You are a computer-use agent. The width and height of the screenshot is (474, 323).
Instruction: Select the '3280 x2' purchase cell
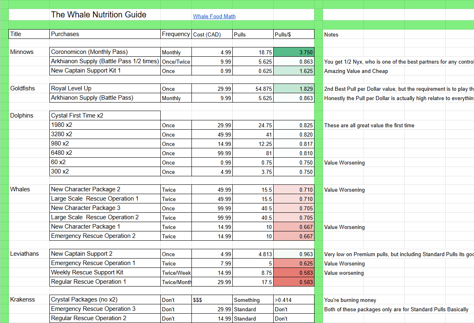pyautogui.click(x=105, y=135)
